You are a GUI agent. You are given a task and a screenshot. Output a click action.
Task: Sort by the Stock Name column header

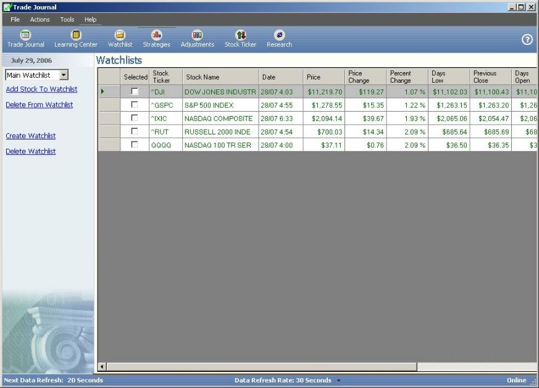click(220, 76)
